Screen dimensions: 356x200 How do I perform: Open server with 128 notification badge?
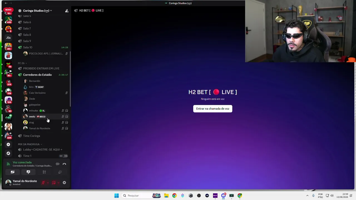(8, 91)
